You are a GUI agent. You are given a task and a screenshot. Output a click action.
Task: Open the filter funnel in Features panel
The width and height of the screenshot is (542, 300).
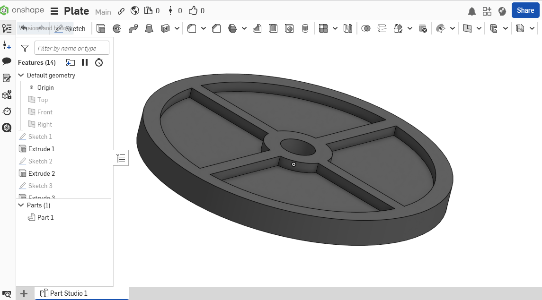(25, 48)
